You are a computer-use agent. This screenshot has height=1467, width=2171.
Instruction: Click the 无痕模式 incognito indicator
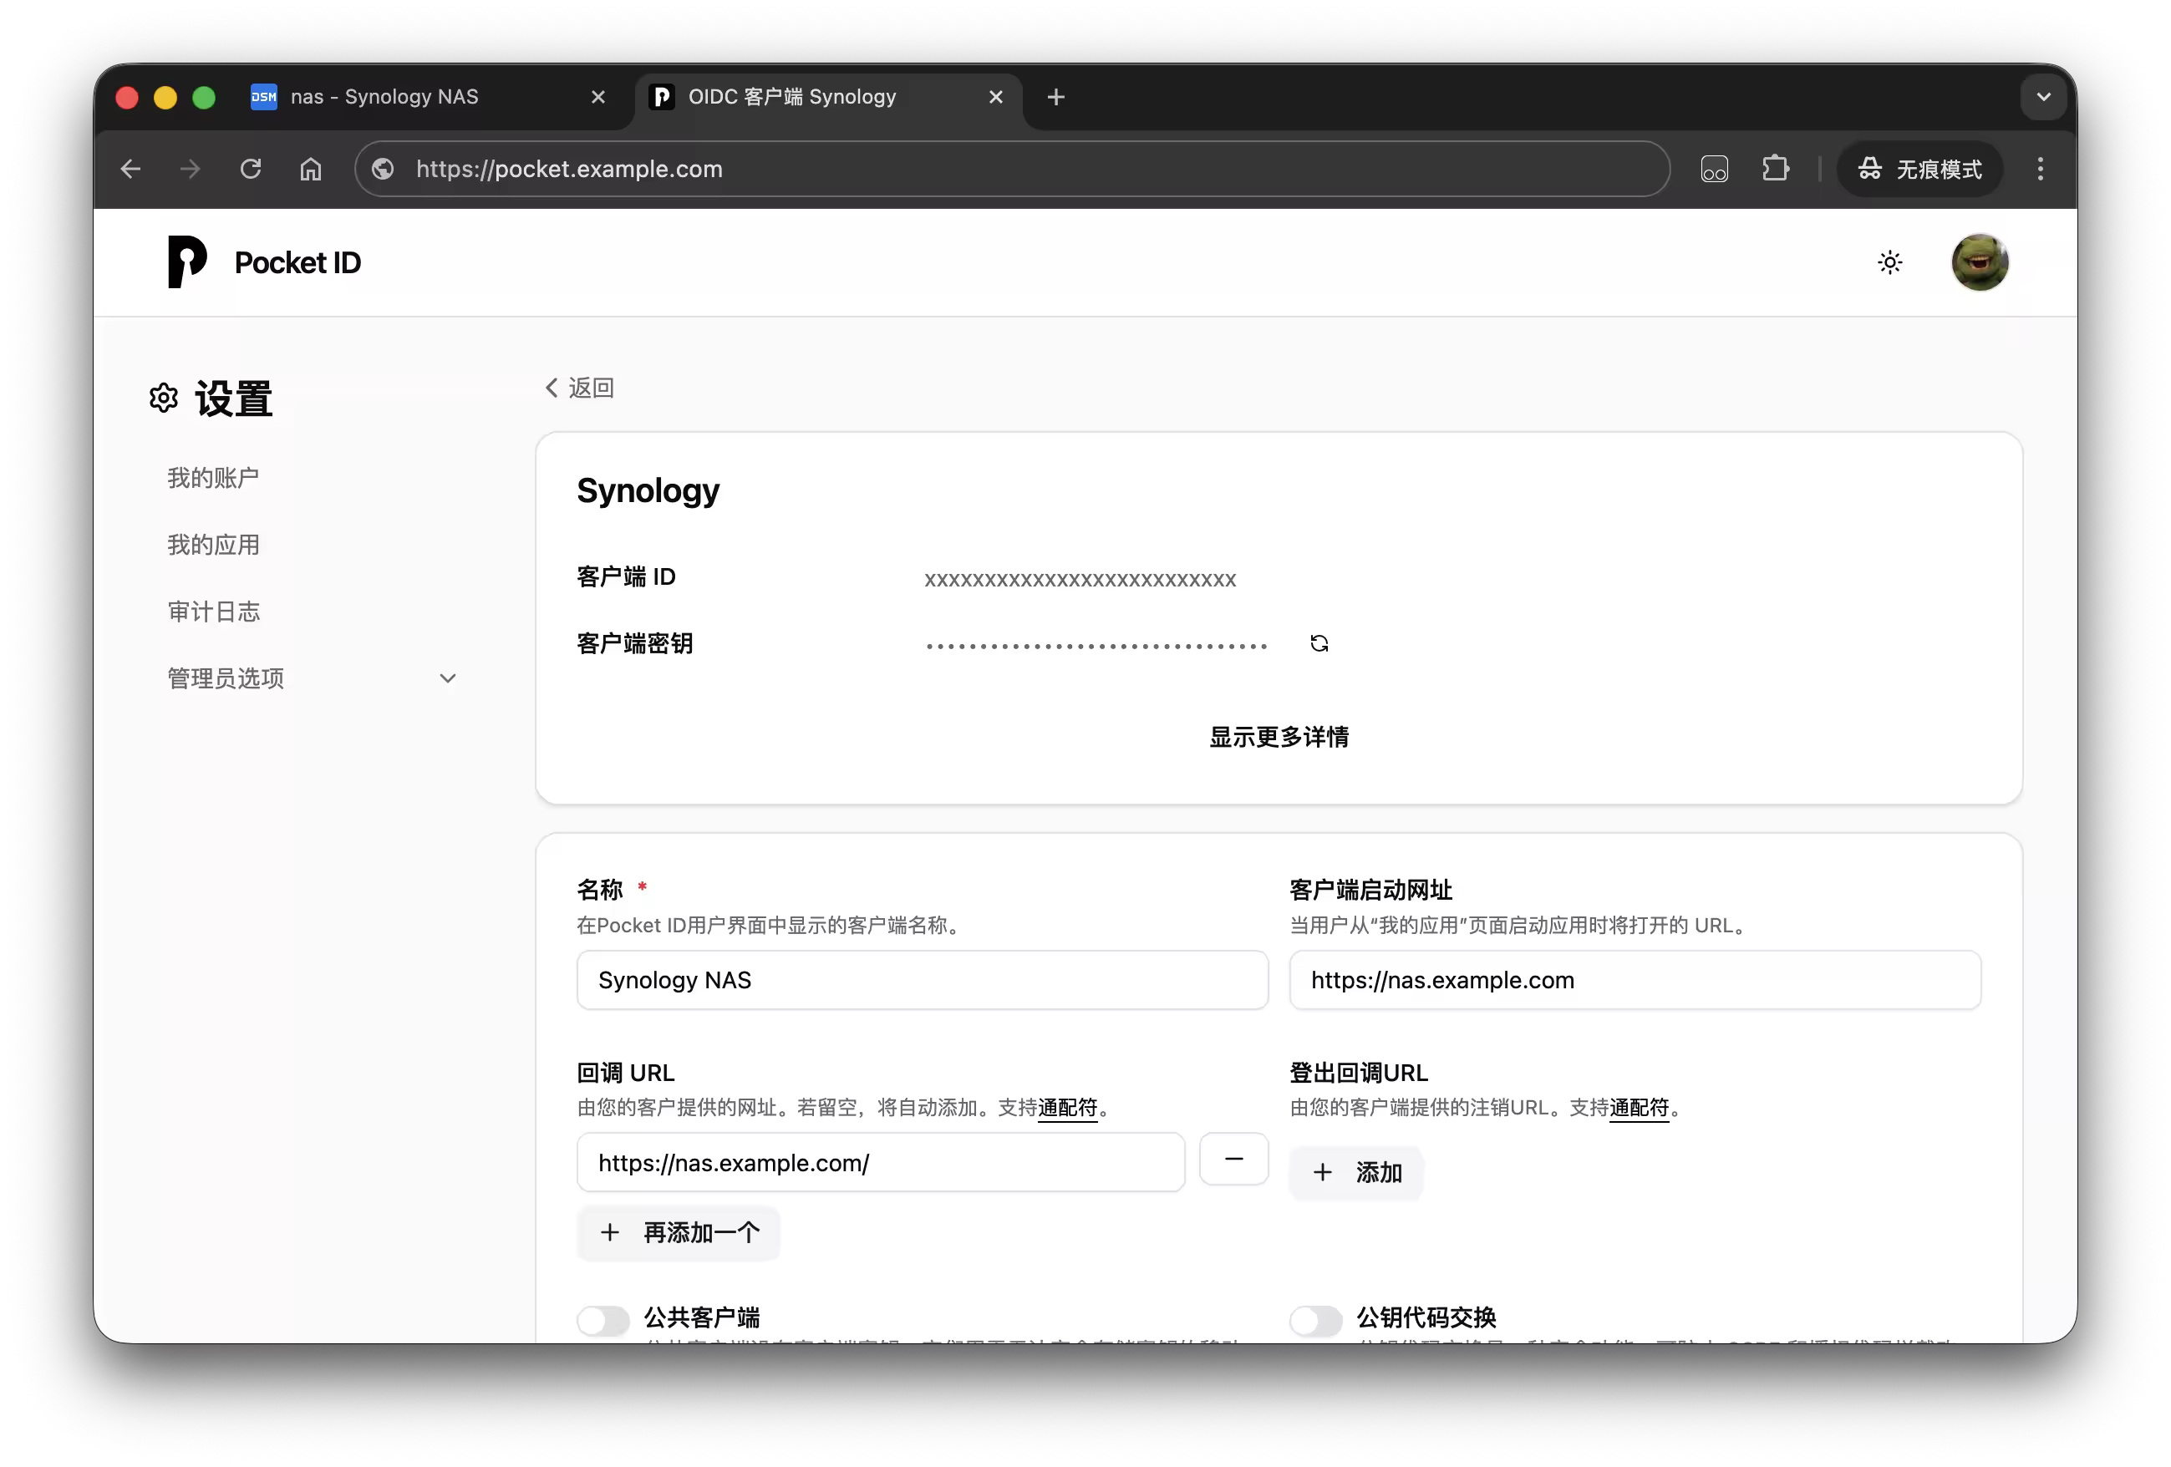(1919, 169)
